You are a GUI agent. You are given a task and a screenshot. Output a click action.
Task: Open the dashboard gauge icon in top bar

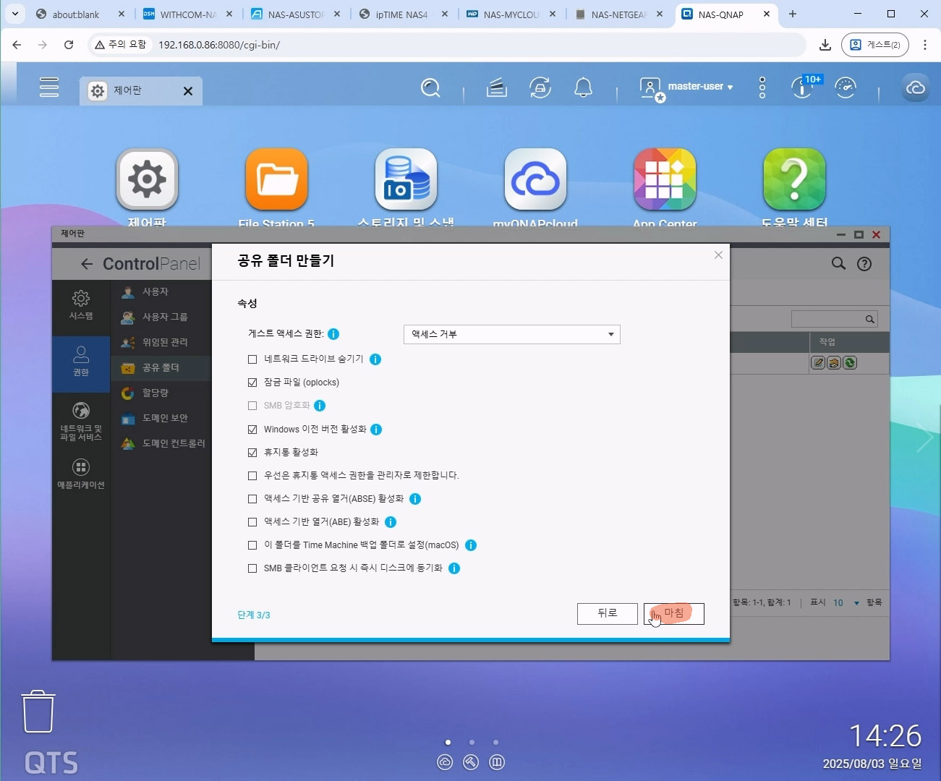pyautogui.click(x=845, y=88)
